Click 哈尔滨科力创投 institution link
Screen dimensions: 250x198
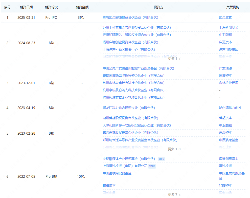point(230,108)
